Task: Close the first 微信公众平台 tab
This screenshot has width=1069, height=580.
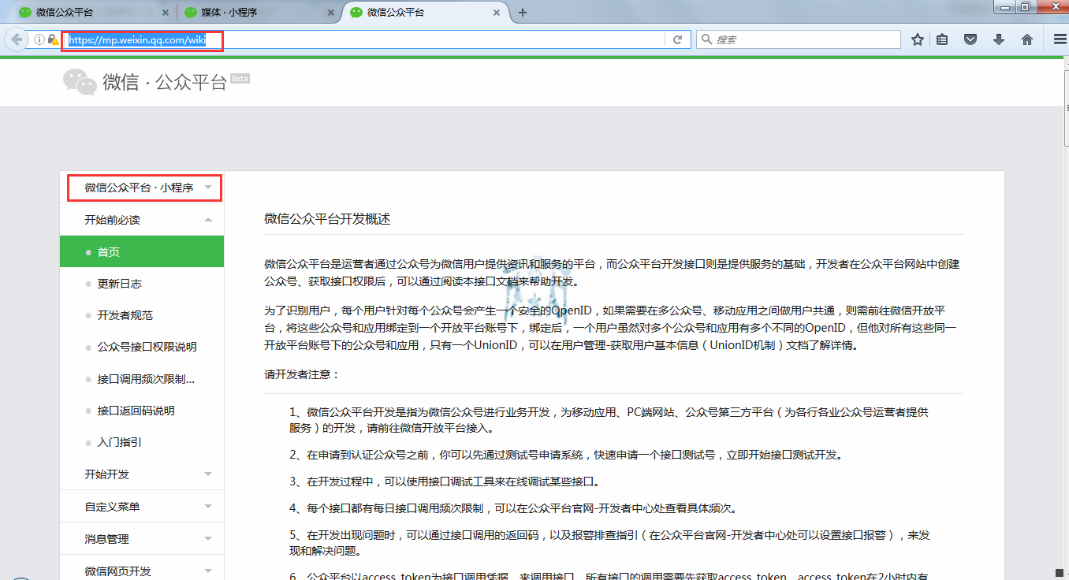Action: click(x=165, y=13)
